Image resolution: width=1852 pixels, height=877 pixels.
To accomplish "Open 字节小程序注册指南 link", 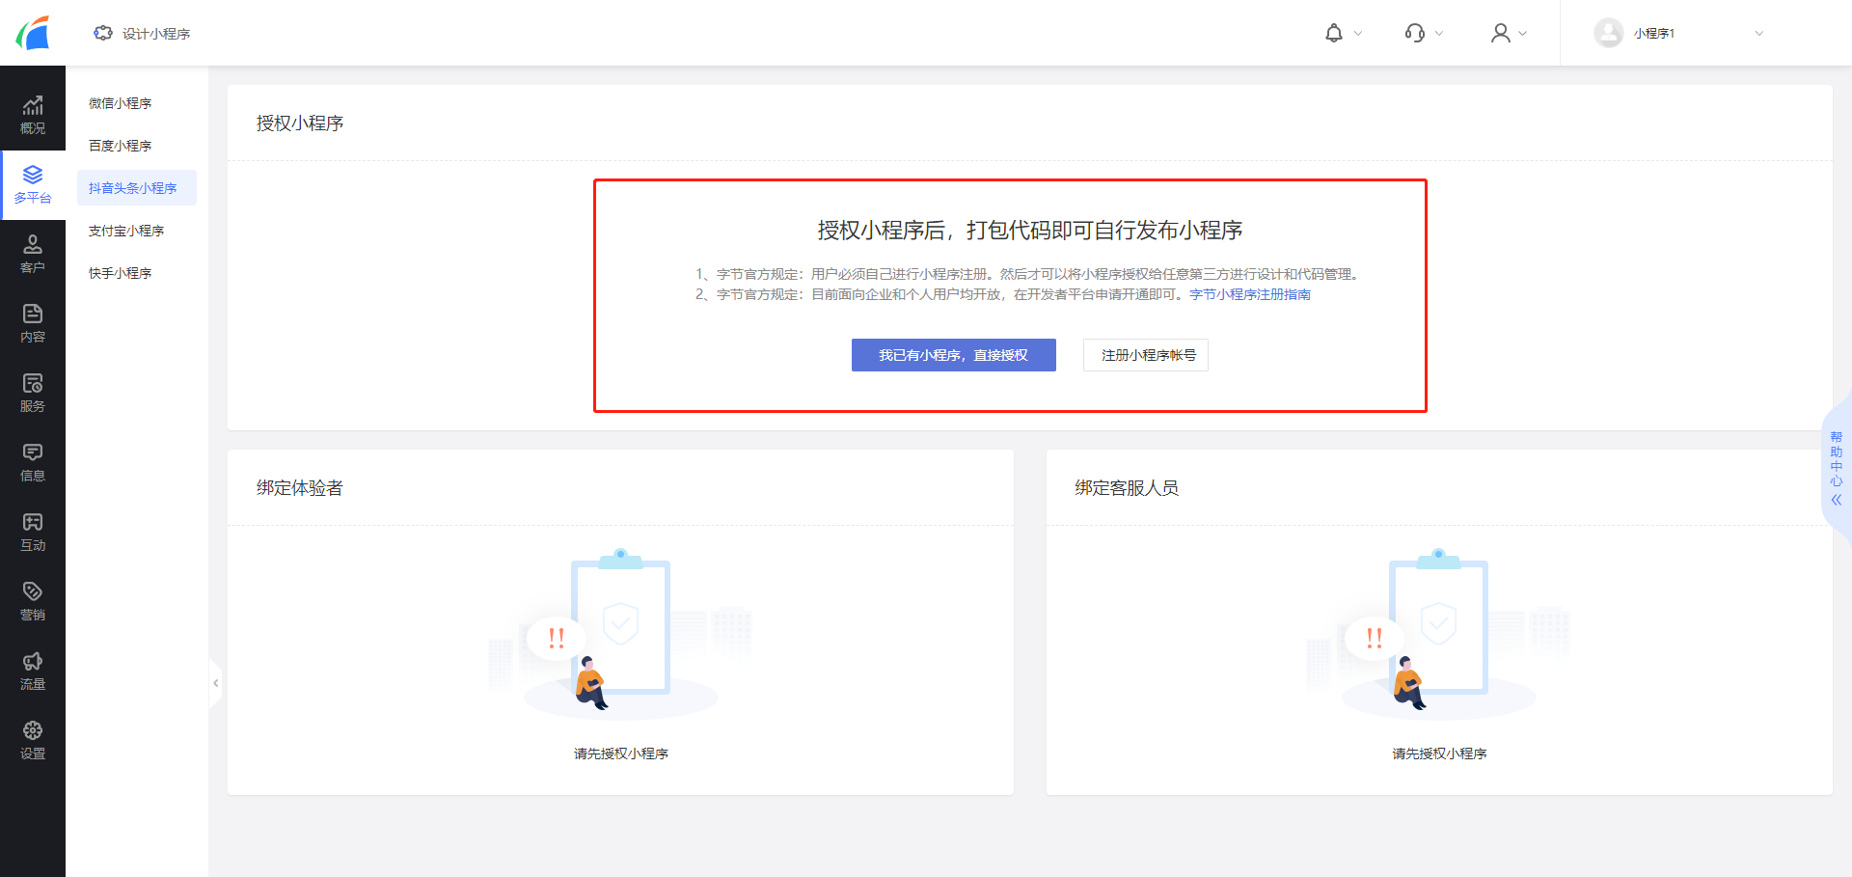I will click(x=1250, y=294).
